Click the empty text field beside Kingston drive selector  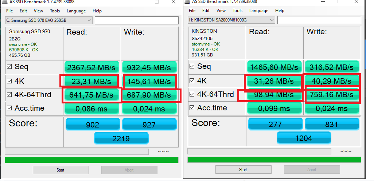click(319, 20)
